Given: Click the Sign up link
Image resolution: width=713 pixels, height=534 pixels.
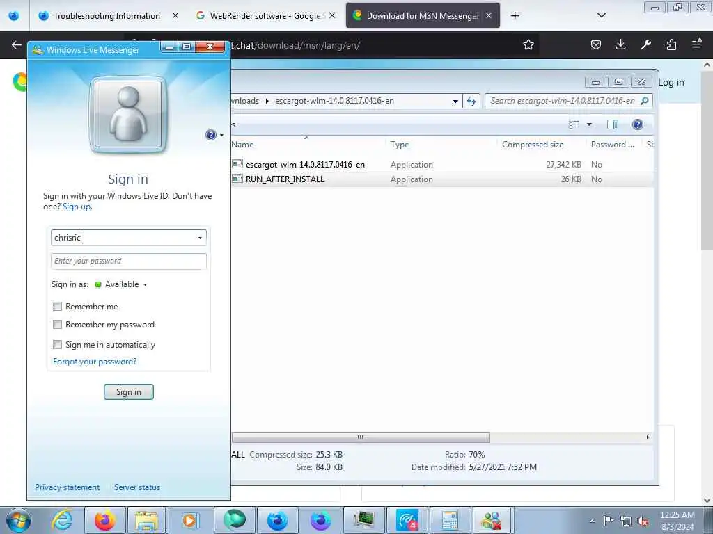Looking at the screenshot, I should pyautogui.click(x=77, y=207).
